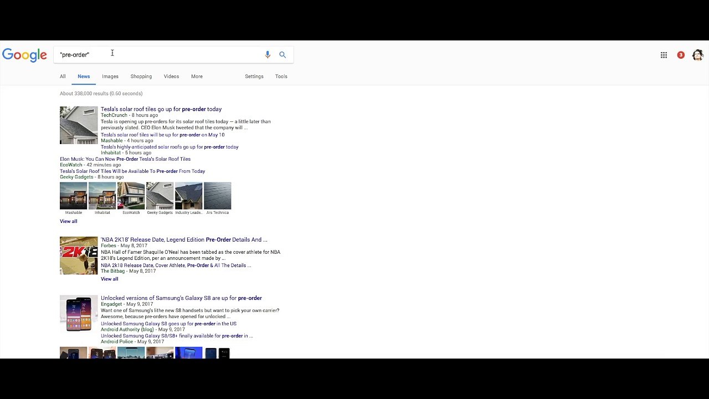Screen dimensions: 709x399
Task: Open the account profile avatar
Action: [698, 55]
